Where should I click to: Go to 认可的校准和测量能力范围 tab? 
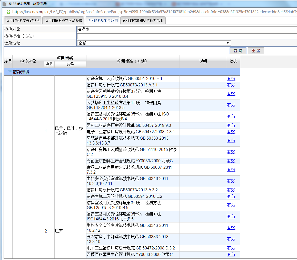point(143,21)
